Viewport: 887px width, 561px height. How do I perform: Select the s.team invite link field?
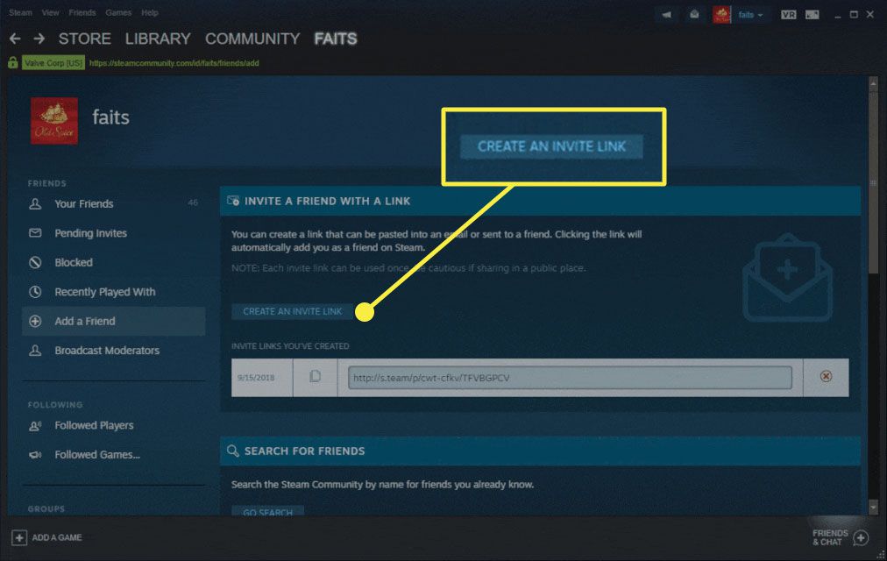pyautogui.click(x=570, y=378)
